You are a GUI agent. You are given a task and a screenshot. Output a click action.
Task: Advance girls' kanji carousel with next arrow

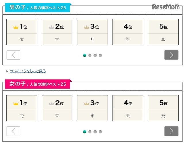point(171,131)
